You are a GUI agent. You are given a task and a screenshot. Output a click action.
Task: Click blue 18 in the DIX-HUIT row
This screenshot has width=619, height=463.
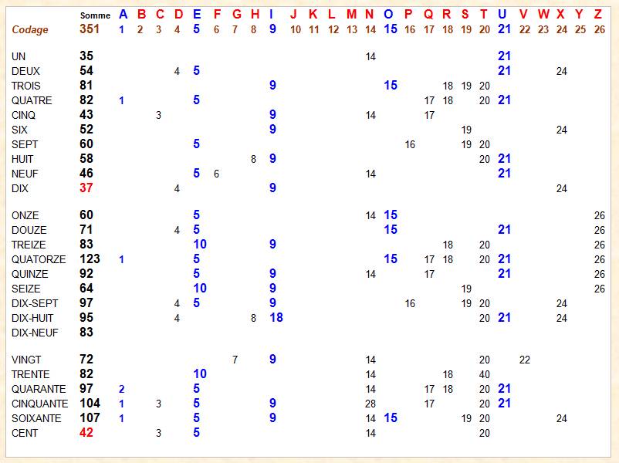(x=275, y=318)
